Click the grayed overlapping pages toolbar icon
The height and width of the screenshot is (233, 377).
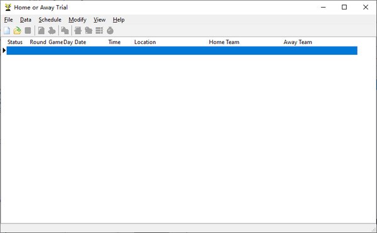[x=65, y=31]
